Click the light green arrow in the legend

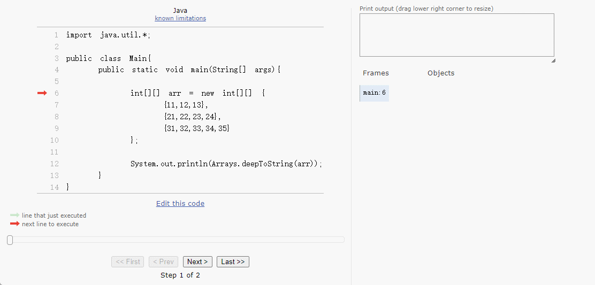coord(14,215)
